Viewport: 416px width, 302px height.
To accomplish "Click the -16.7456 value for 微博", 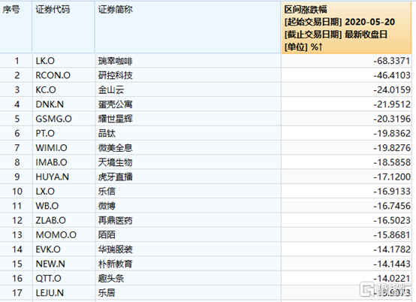I will (x=392, y=206).
